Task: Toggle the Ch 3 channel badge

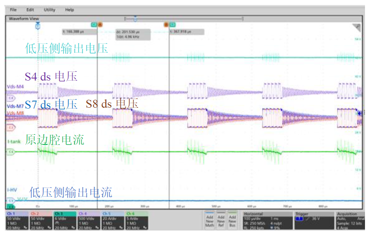Action: (65, 220)
